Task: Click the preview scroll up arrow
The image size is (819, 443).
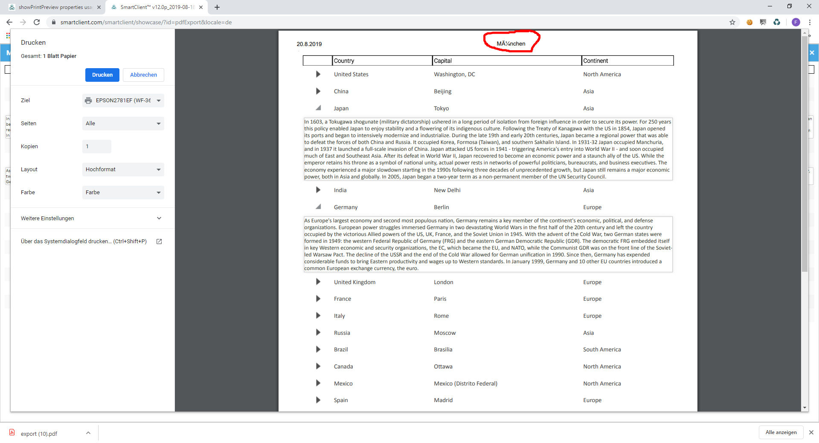Action: [x=805, y=33]
